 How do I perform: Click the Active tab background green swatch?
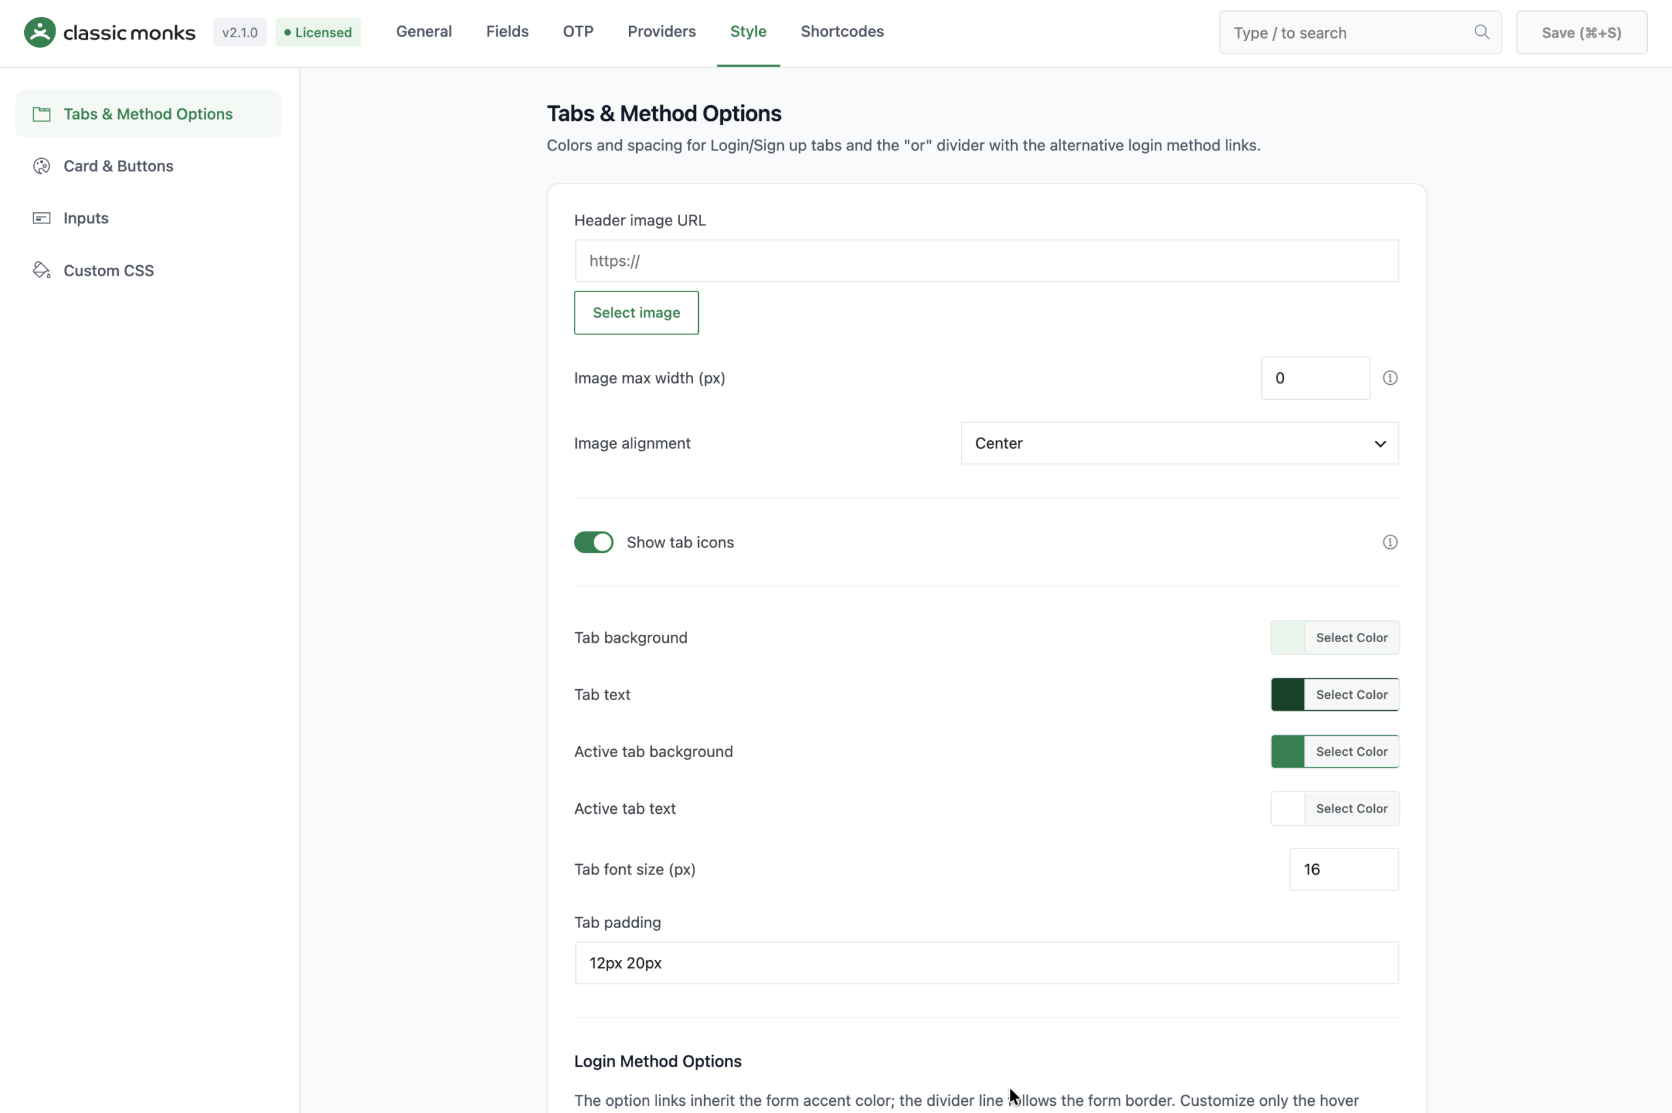pos(1287,752)
